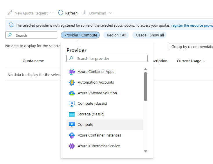This screenshot has width=213, height=164.
Task: Focus the Search for provider field
Action: (x=107, y=58)
